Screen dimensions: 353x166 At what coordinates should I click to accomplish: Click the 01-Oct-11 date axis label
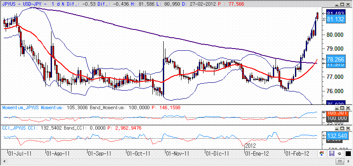pos(139,153)
